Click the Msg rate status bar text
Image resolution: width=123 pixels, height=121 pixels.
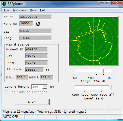click(x=44, y=112)
